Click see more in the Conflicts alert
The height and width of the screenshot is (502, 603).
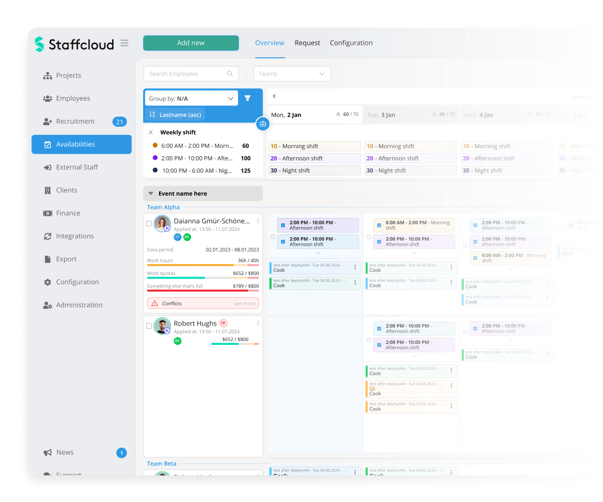click(x=244, y=304)
